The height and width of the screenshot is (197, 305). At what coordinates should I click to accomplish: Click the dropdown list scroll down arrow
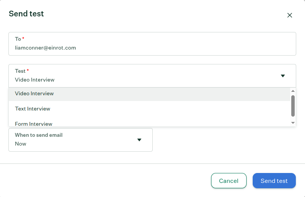(293, 123)
